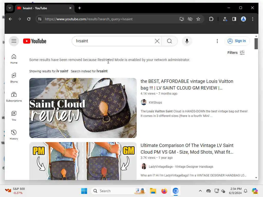
Task: Open the tab search dropdown arrow
Action: (10, 8)
